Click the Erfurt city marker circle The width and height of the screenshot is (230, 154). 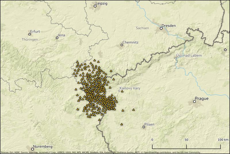(x=30, y=34)
